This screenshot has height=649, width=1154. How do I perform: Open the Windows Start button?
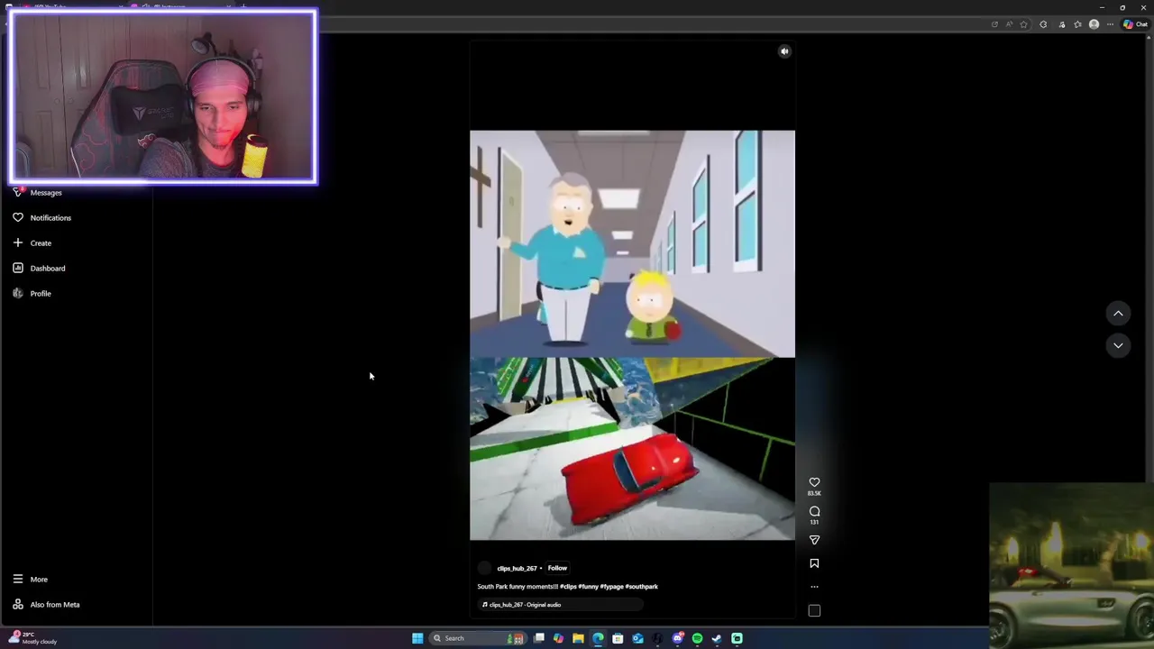(x=417, y=638)
